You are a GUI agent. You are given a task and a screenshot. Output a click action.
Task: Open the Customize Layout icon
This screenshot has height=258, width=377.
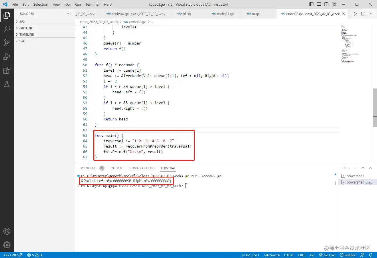(334, 4)
